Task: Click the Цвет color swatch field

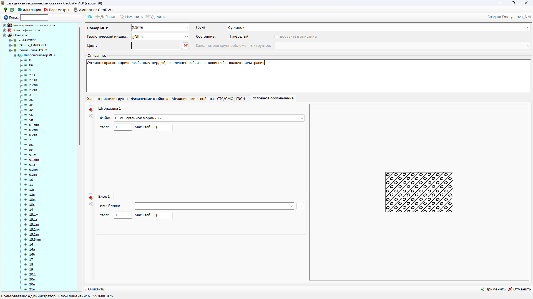Action: (x=156, y=46)
